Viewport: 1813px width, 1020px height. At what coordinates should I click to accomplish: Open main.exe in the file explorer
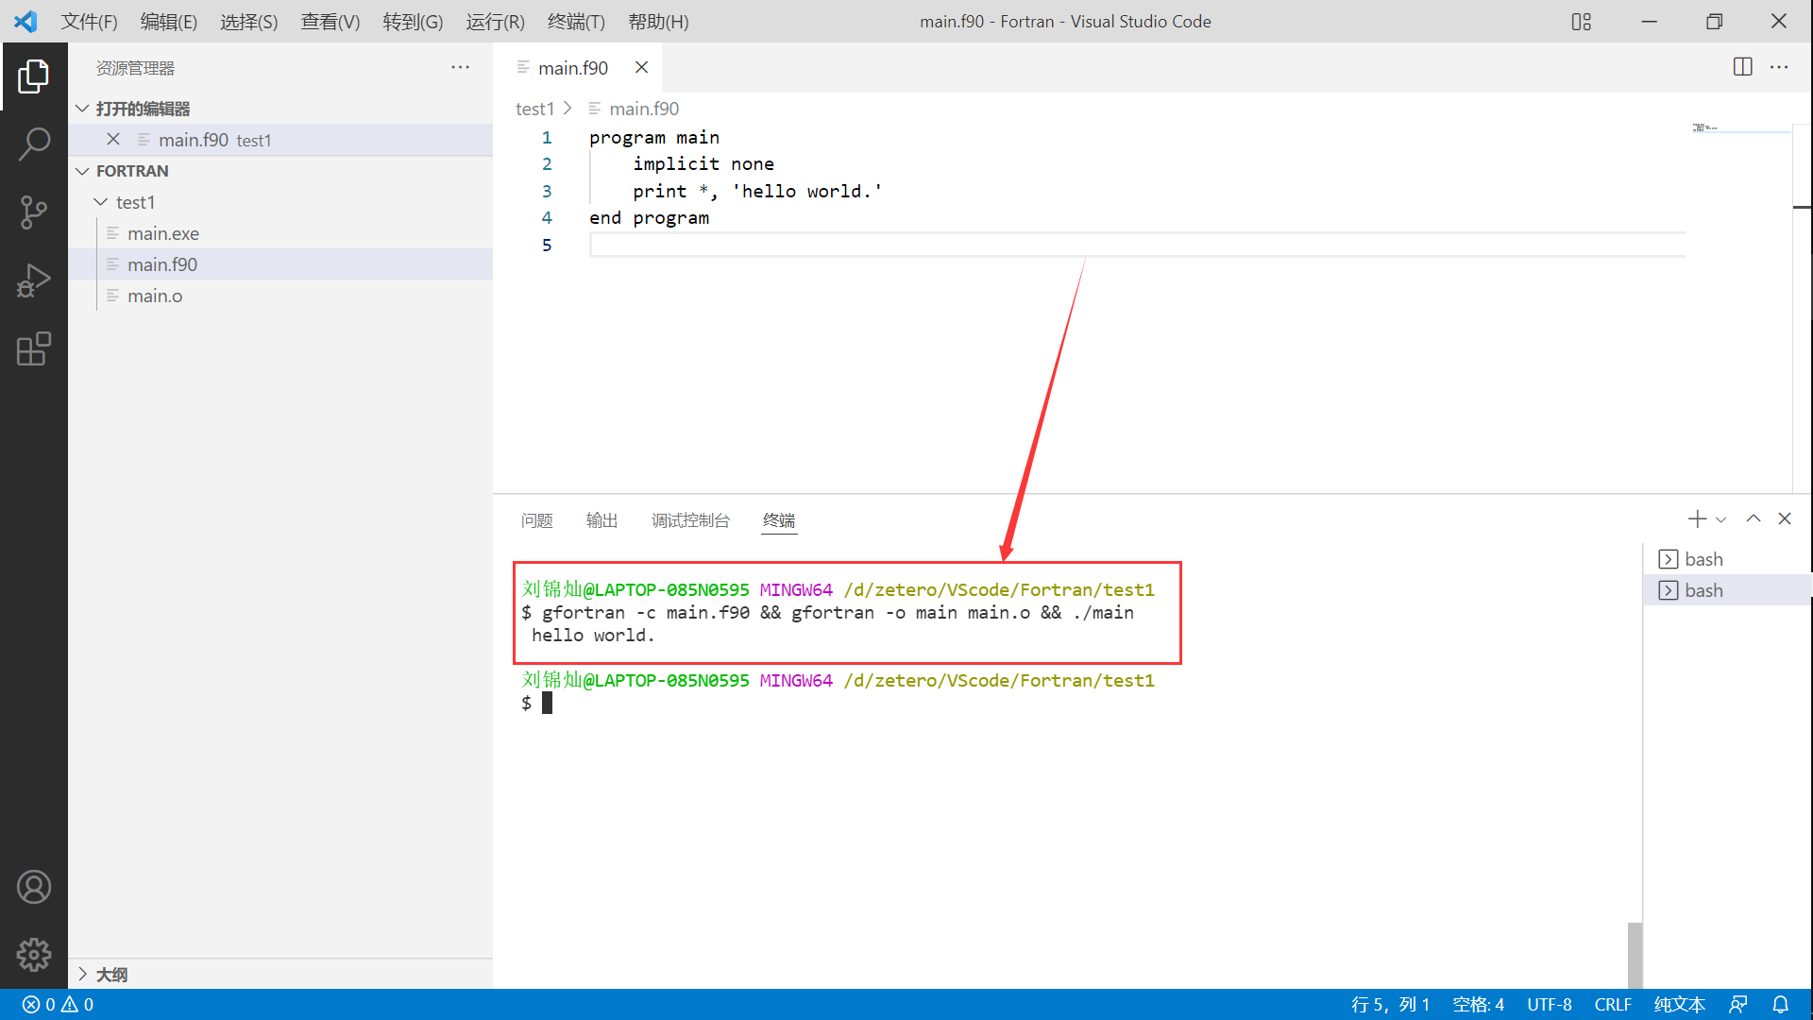click(x=162, y=233)
